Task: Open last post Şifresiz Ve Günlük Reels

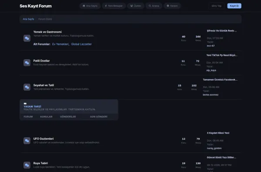Action: point(222,31)
